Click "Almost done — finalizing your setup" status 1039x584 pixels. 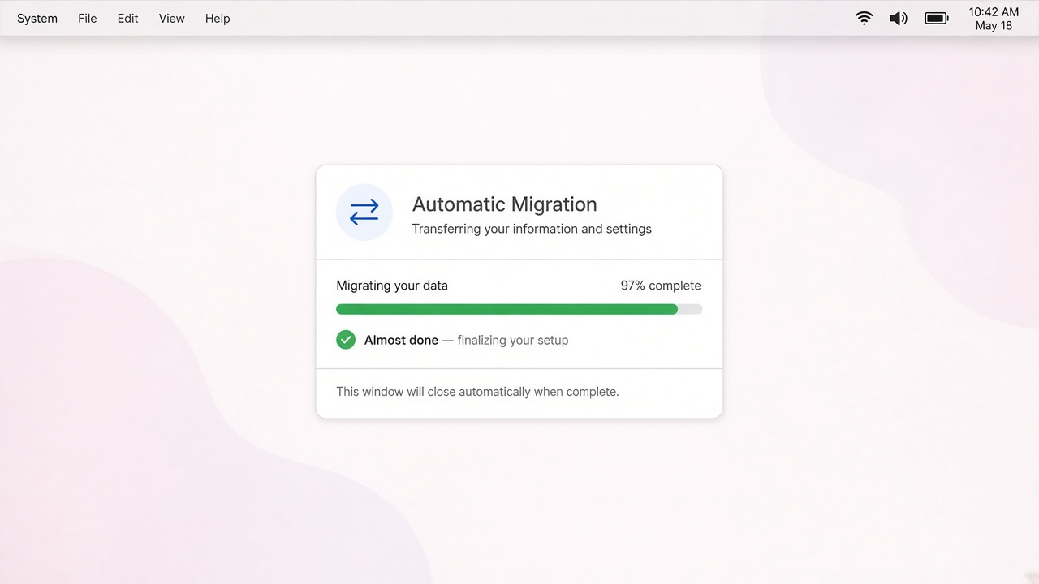click(x=467, y=341)
